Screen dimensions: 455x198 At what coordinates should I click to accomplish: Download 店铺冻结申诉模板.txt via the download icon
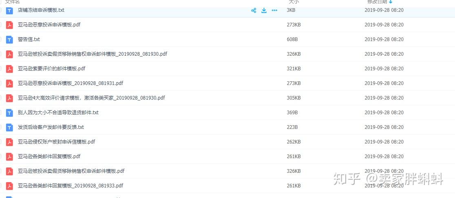[x=264, y=11]
